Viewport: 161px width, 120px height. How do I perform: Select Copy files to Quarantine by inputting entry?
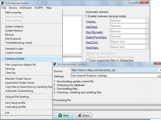(x=27, y=87)
